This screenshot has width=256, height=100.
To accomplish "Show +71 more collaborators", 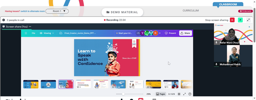I will (138, 33).
